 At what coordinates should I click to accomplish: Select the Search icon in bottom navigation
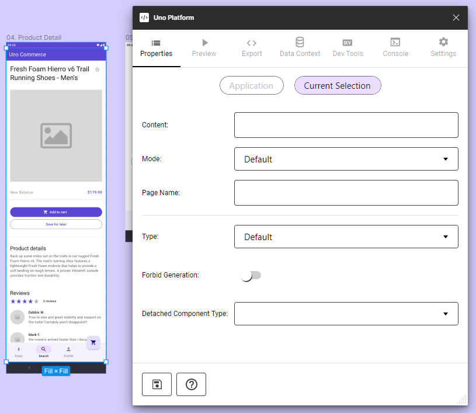(x=43, y=349)
